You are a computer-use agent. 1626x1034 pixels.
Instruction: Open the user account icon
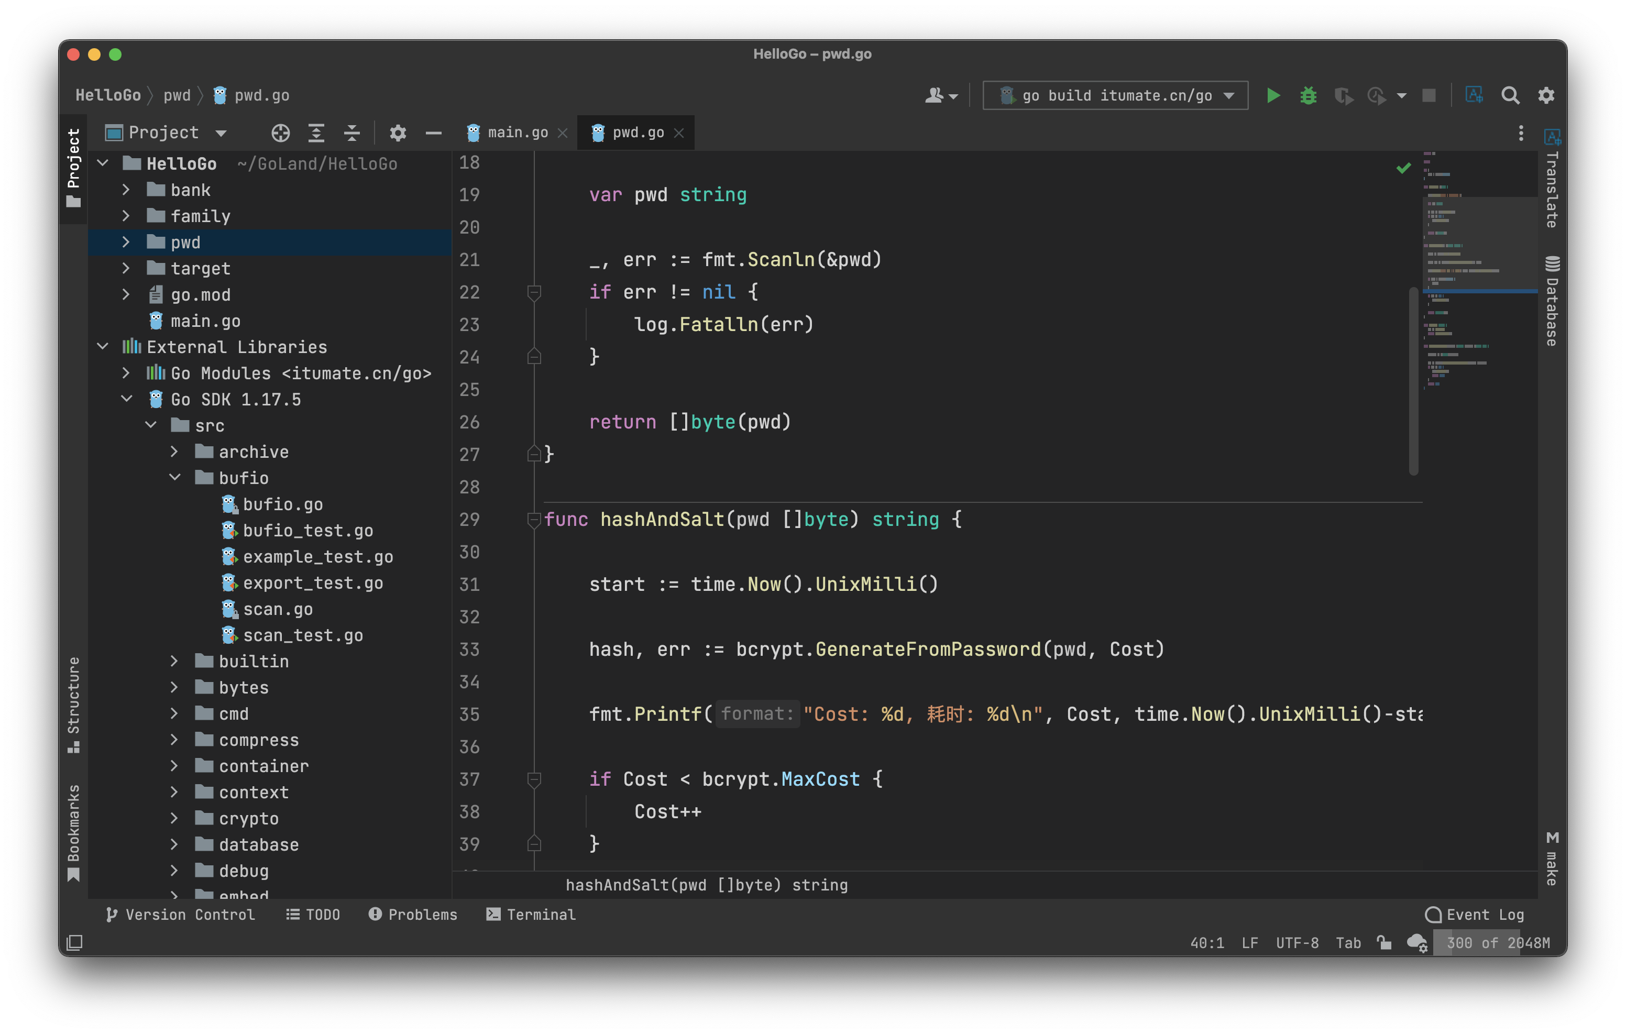(941, 95)
